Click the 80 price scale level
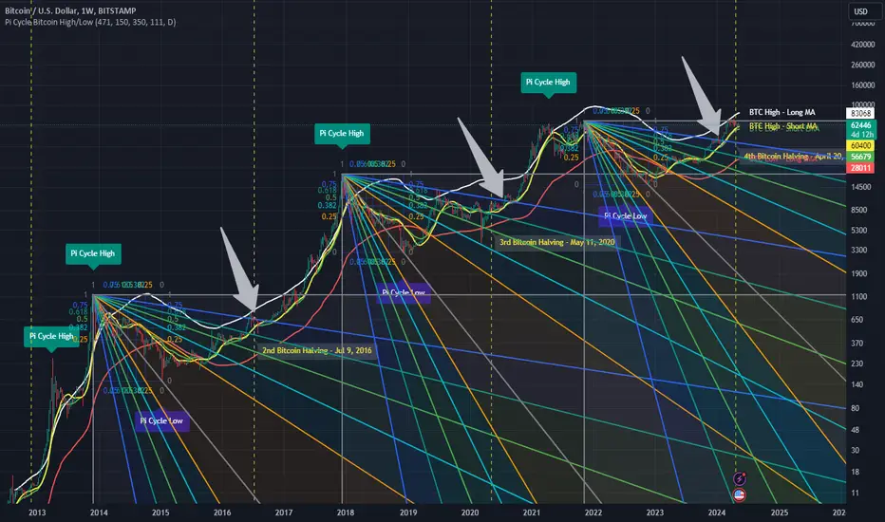The image size is (885, 522). coord(855,408)
